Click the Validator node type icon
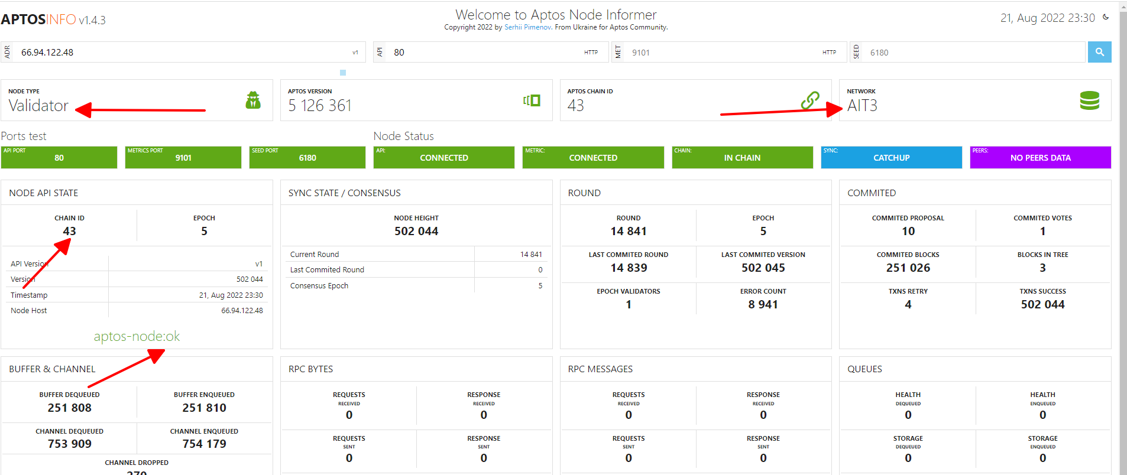 coord(253,100)
